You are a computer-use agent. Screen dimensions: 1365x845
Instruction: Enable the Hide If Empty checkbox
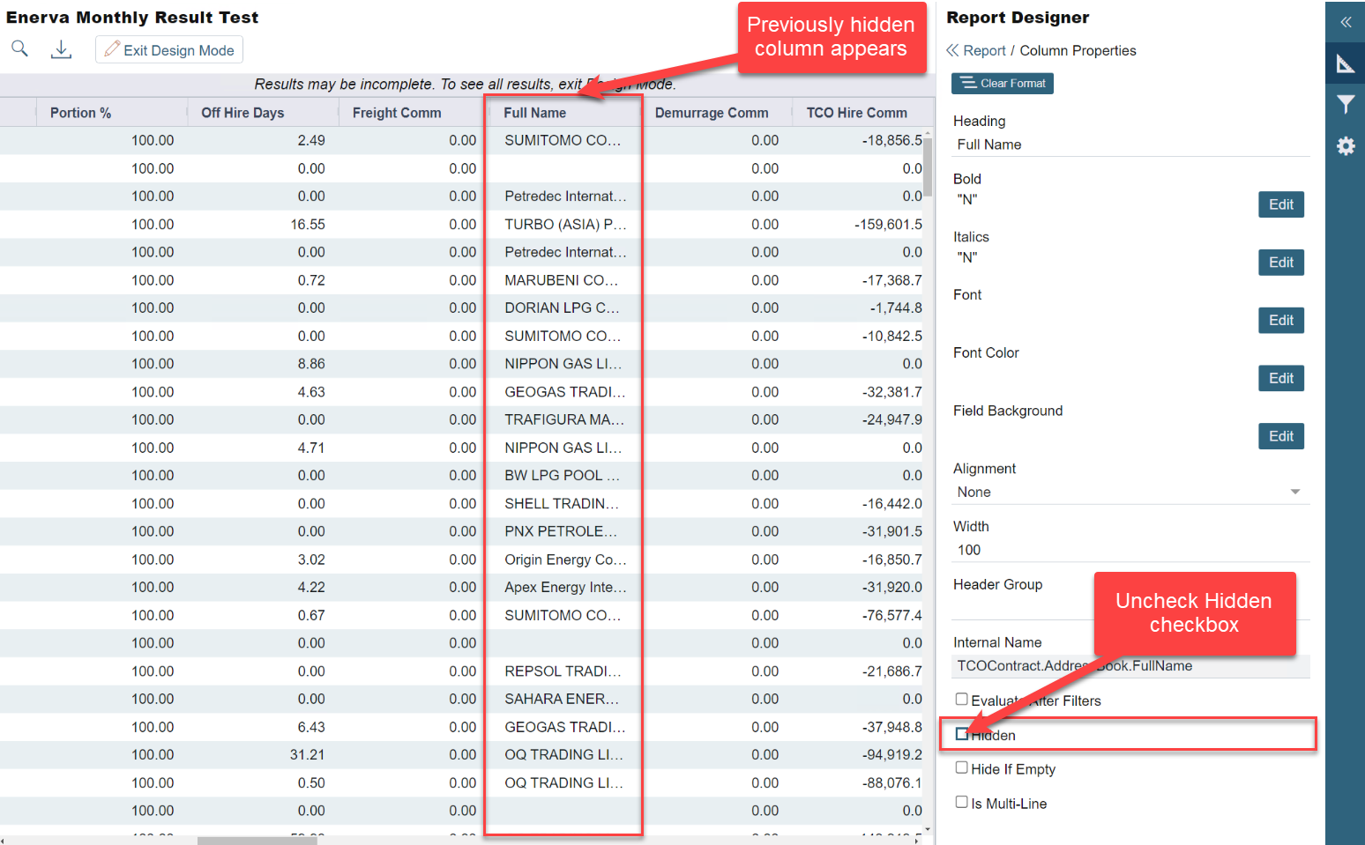coord(962,768)
